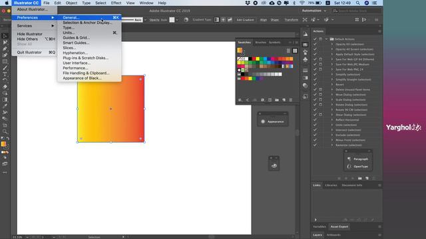Delete swatch with trash icon
This screenshot has height=239, width=426.
291,100
